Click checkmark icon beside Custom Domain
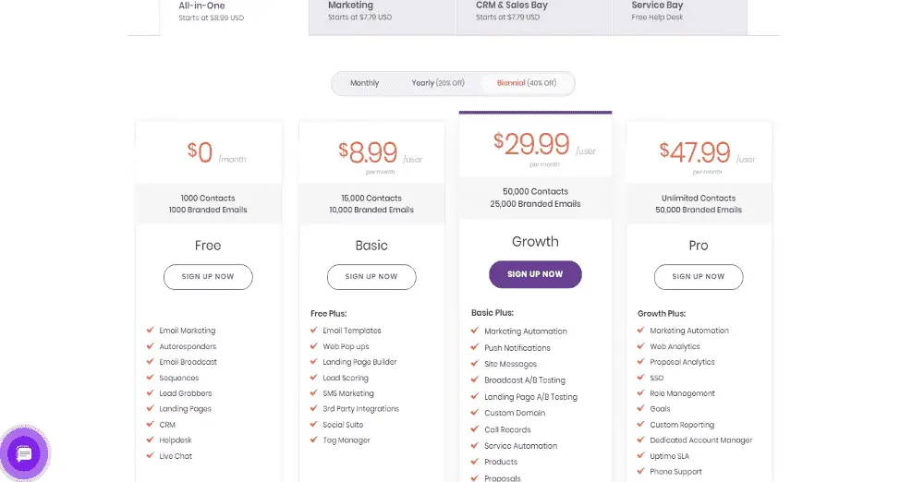The image size is (900, 482). point(475,413)
